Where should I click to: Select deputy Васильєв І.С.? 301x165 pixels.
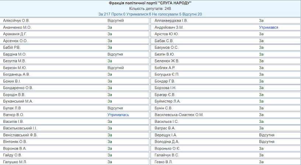[166, 122]
